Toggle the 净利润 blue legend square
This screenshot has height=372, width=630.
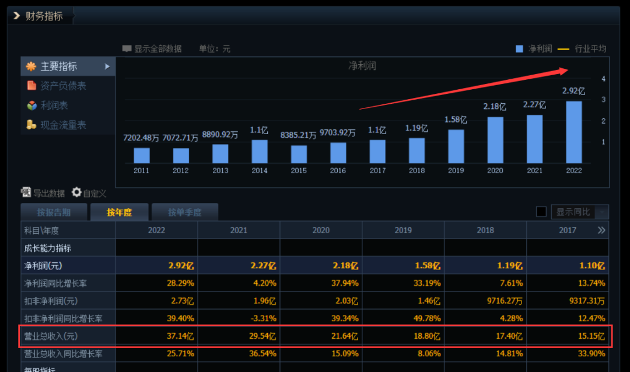click(520, 48)
